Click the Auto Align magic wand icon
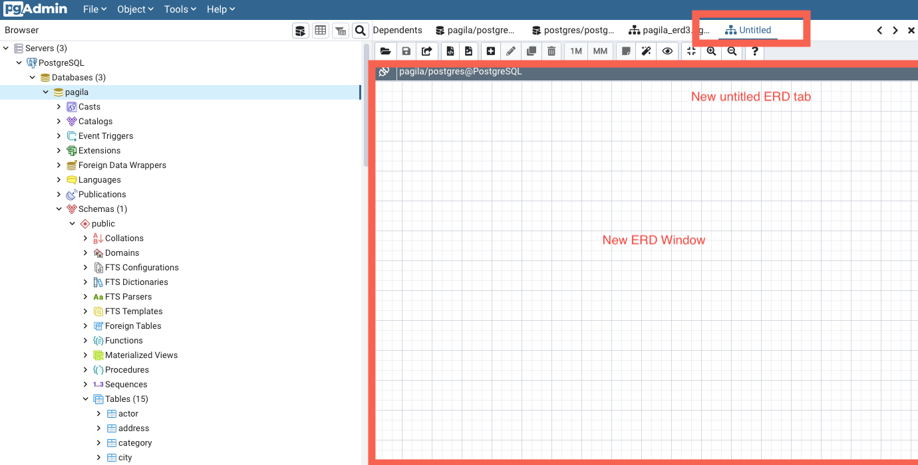Viewport: 918px width, 465px height. (x=645, y=50)
